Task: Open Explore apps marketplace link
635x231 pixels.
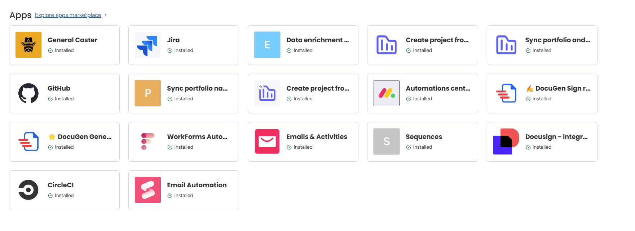Action: [68, 15]
